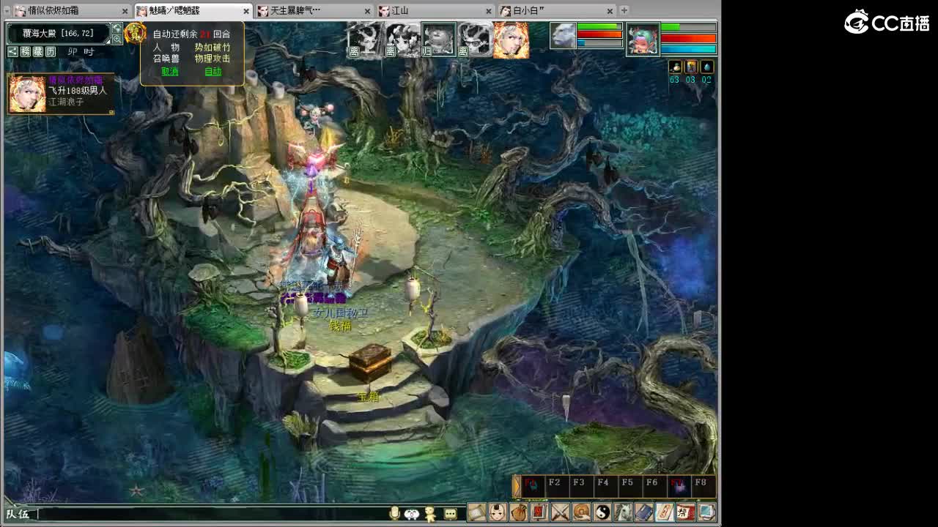938x527 pixels.
Task: Select the F1 hotkey skill slot
Action: tap(533, 486)
